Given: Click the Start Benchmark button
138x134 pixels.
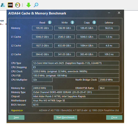Looking at the screenshot, I should [x=65, y=117].
